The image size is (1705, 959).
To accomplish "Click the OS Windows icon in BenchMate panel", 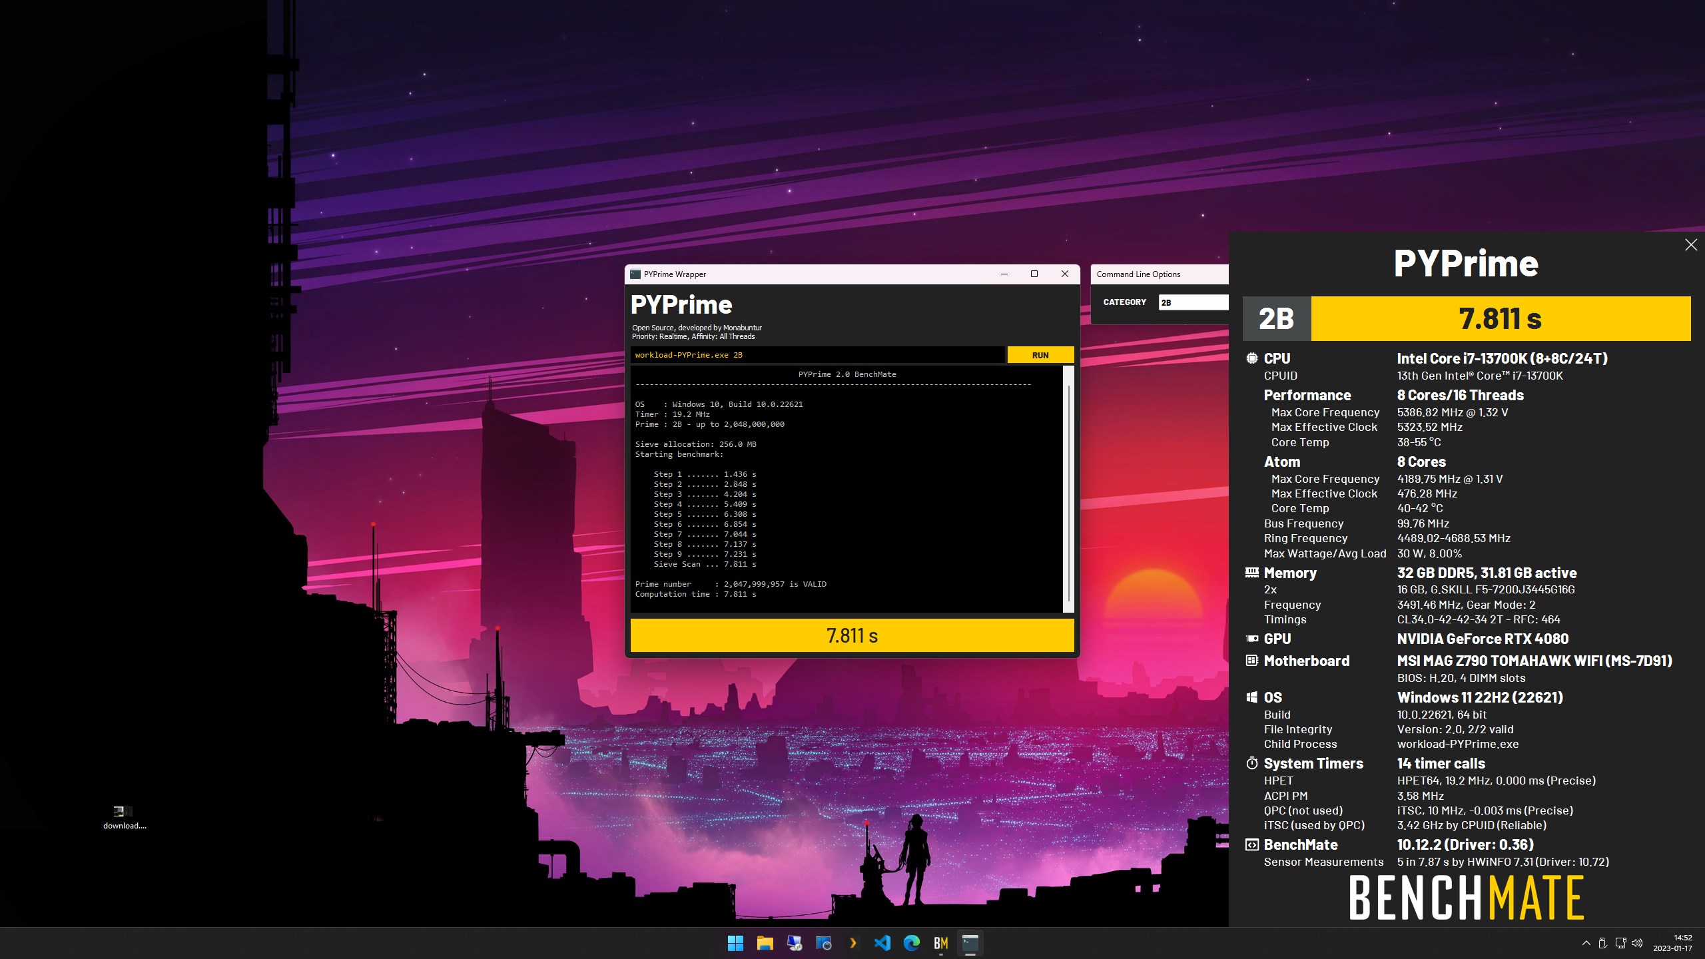I will pos(1251,697).
